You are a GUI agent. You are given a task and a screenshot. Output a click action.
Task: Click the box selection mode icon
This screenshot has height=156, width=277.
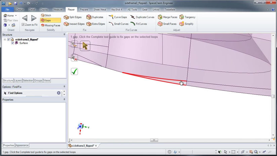tap(233, 152)
